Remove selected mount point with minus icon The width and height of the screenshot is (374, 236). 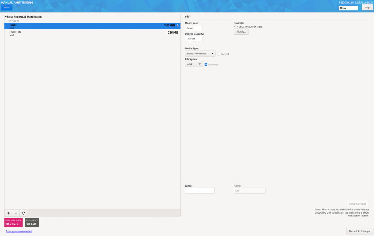16,213
